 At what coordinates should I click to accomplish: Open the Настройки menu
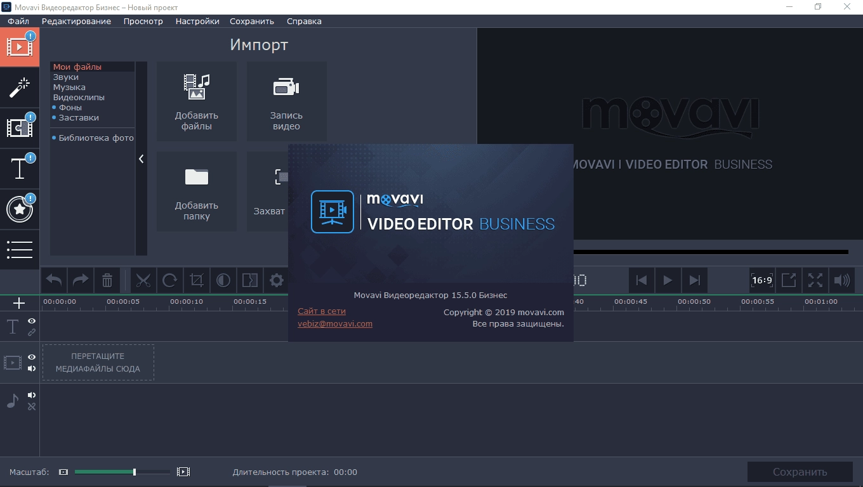197,21
